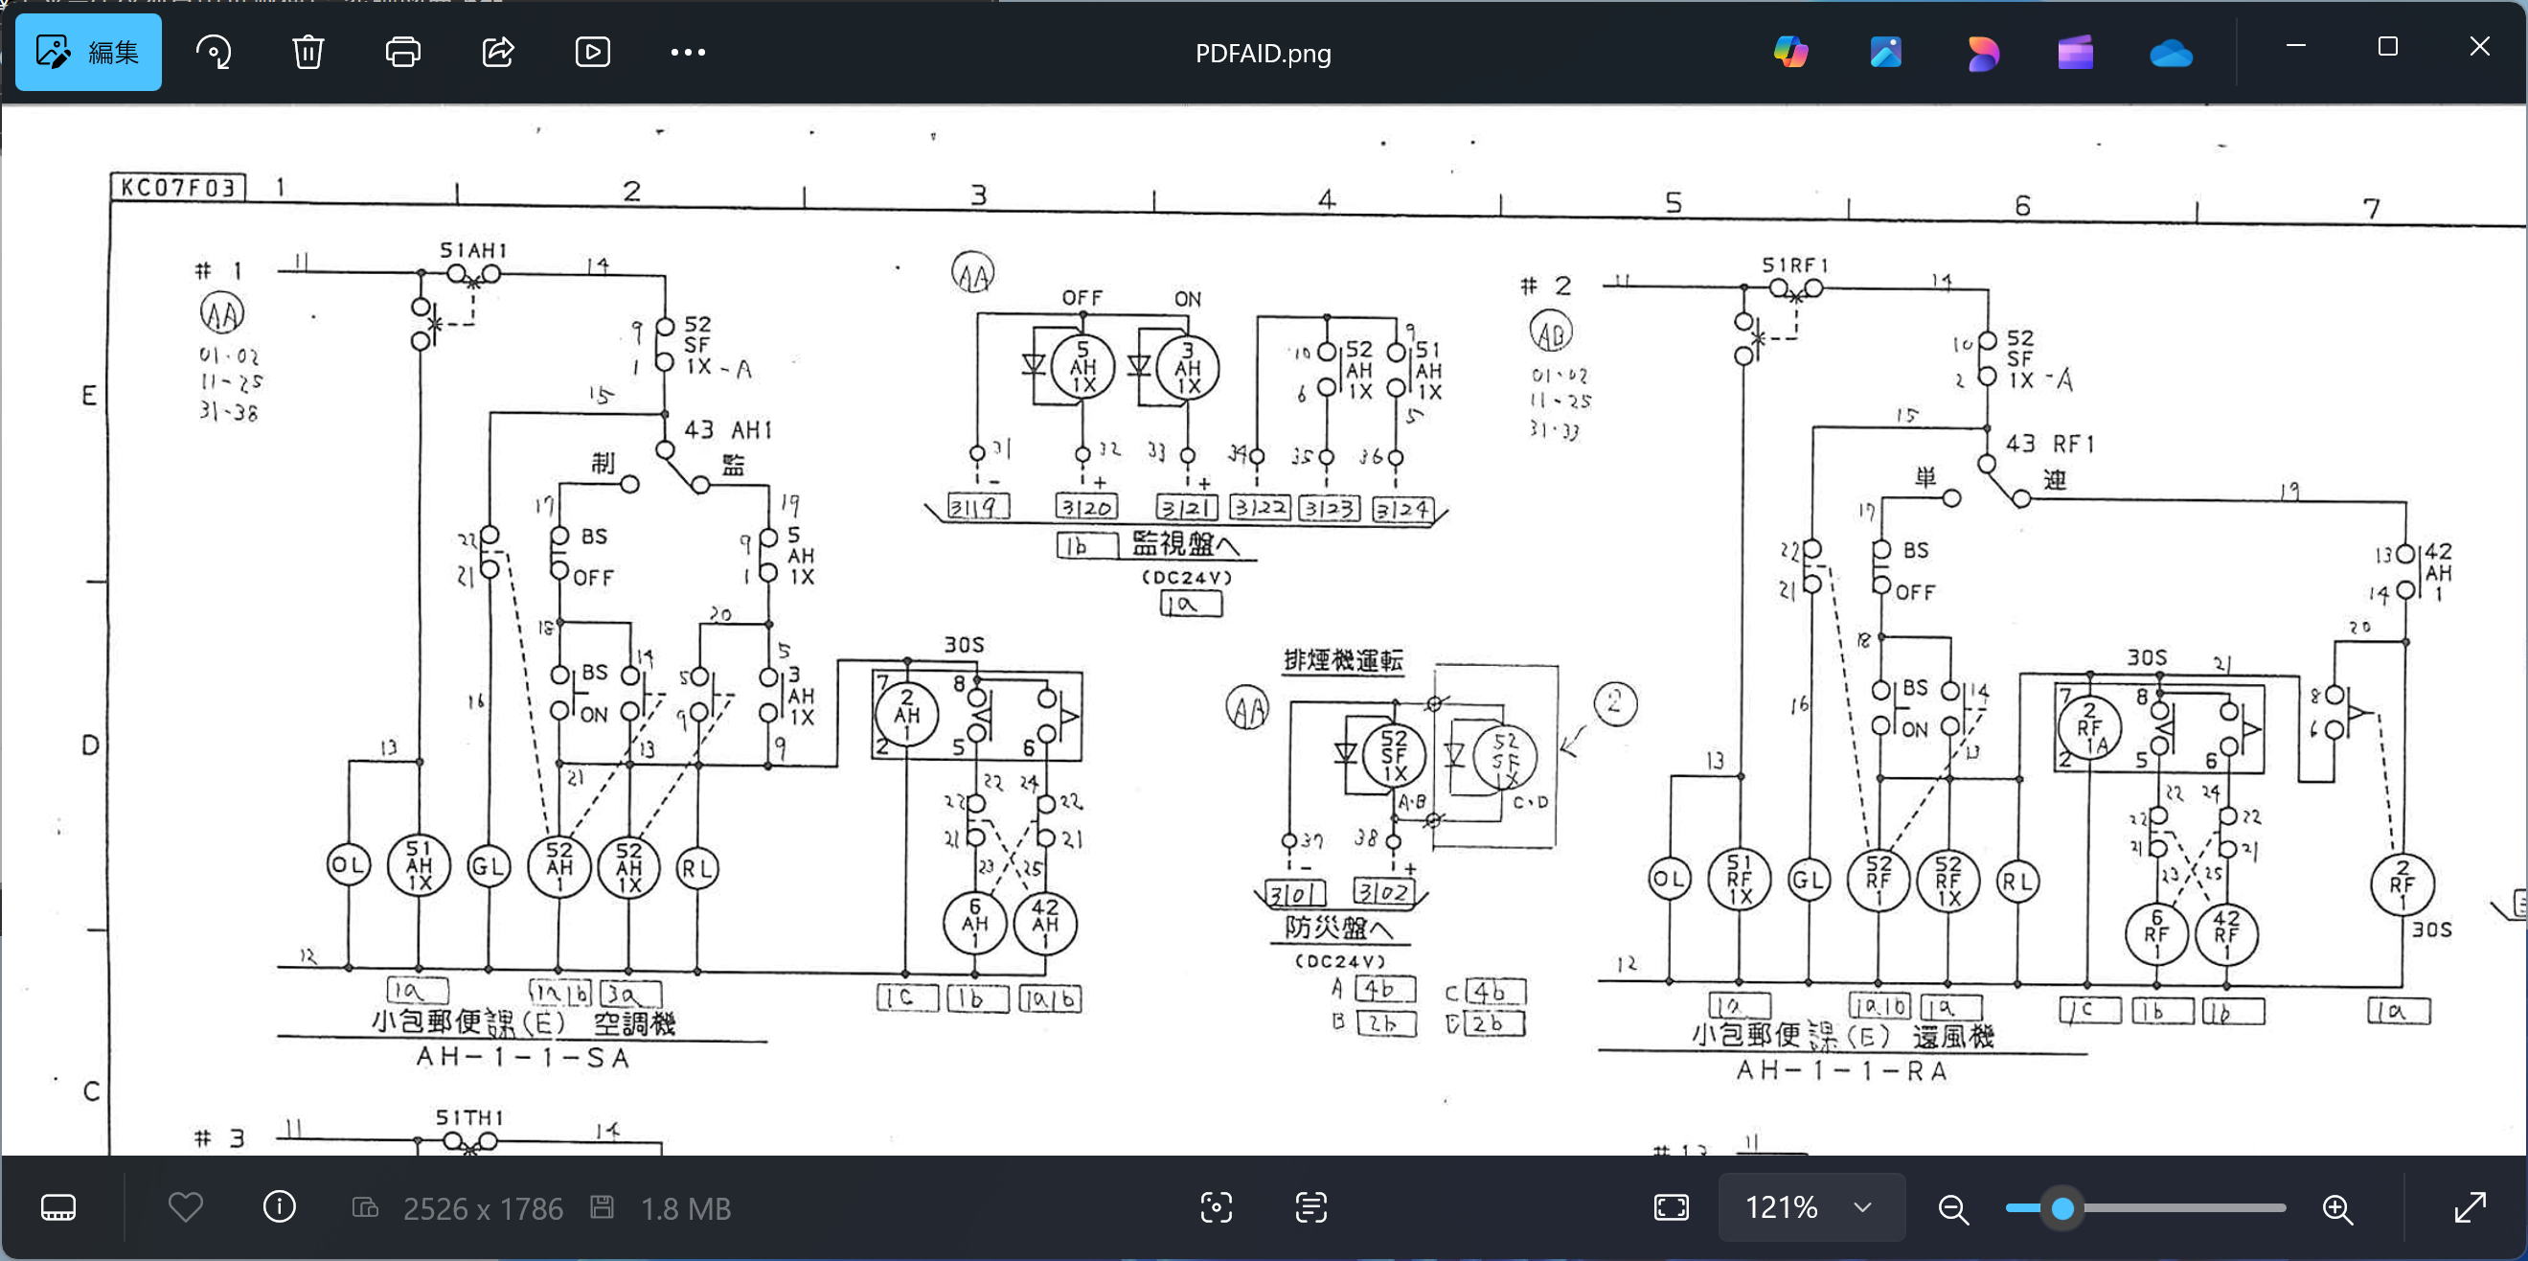Toggle fit-to-window zoom icon
This screenshot has height=1261, width=2528.
click(1671, 1207)
